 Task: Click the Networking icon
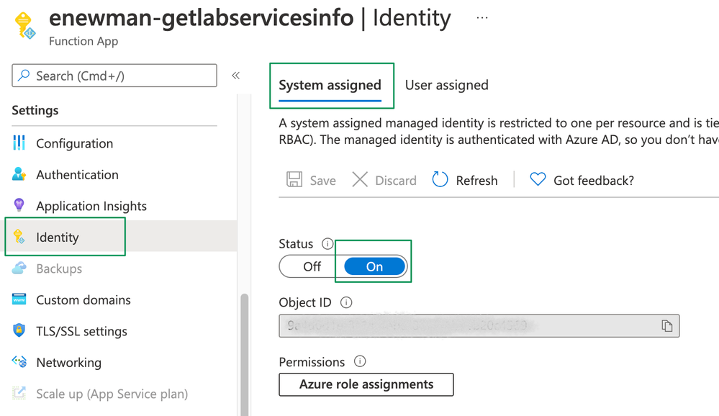point(19,362)
